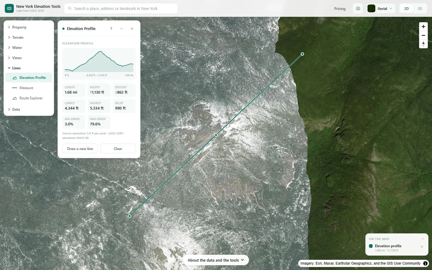Collapse the Lines section
This screenshot has height=270, width=432.
tap(29, 68)
